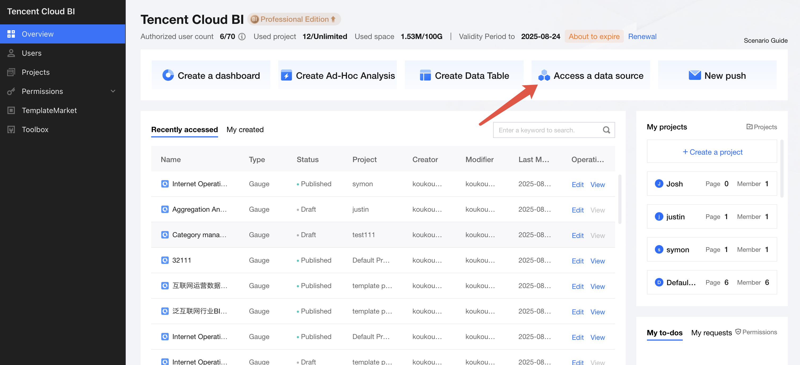Click the keyword search input field

click(547, 130)
